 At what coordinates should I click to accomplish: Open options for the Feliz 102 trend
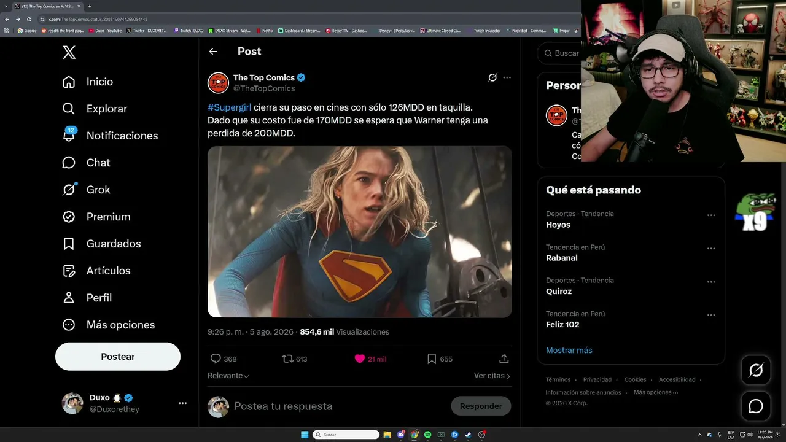coord(711,315)
